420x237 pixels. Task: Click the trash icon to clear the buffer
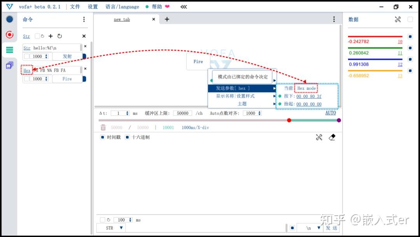coord(103,127)
